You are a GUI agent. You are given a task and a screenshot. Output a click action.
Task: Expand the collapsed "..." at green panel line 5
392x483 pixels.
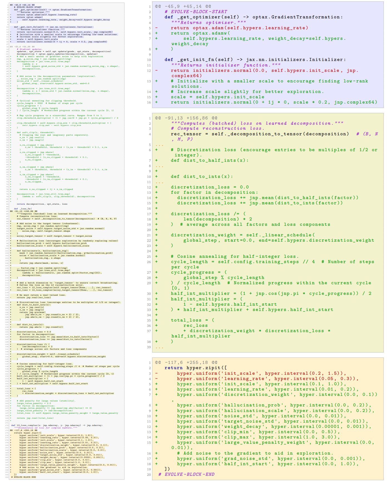tap(160, 145)
